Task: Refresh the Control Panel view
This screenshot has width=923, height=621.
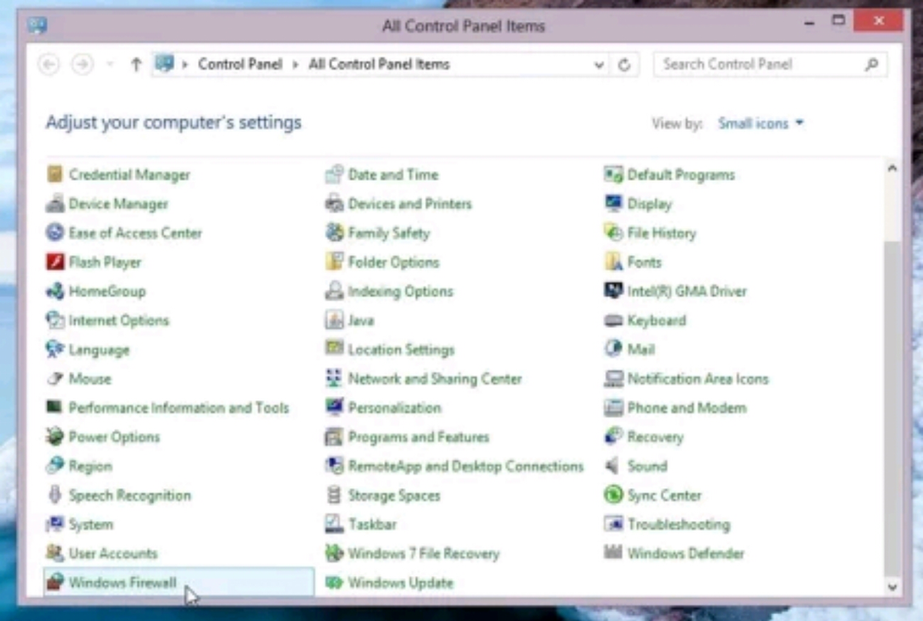Action: (624, 64)
